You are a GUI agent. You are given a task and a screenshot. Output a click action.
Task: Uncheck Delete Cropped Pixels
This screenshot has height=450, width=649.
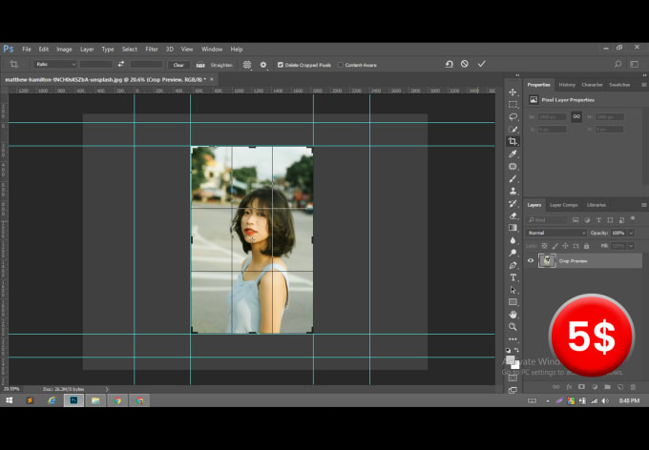point(281,65)
